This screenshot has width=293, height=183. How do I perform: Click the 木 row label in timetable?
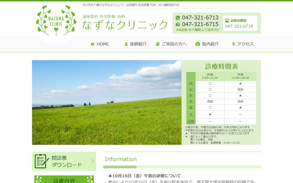coord(191,102)
